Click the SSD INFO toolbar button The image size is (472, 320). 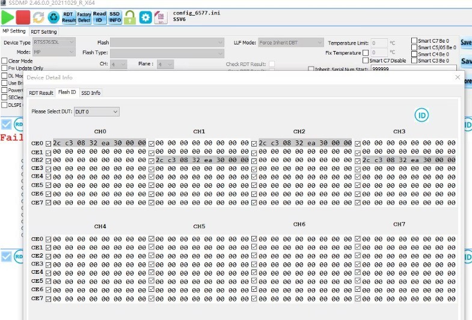point(115,17)
